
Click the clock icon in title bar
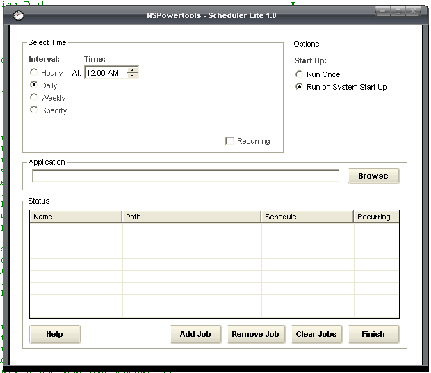click(x=17, y=15)
